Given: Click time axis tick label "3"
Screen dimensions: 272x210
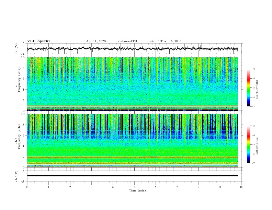Looking at the screenshot, I should tap(91, 187).
